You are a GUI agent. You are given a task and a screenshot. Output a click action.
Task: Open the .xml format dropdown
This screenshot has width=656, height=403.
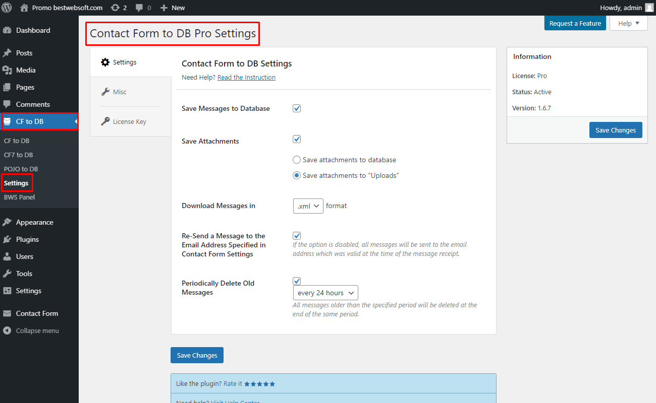coord(308,206)
